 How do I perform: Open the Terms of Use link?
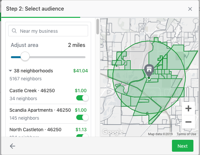point(186,134)
